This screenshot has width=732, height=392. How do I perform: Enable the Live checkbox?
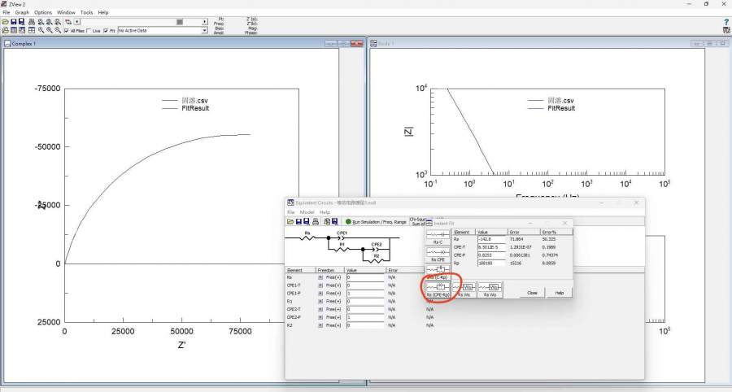click(x=89, y=31)
